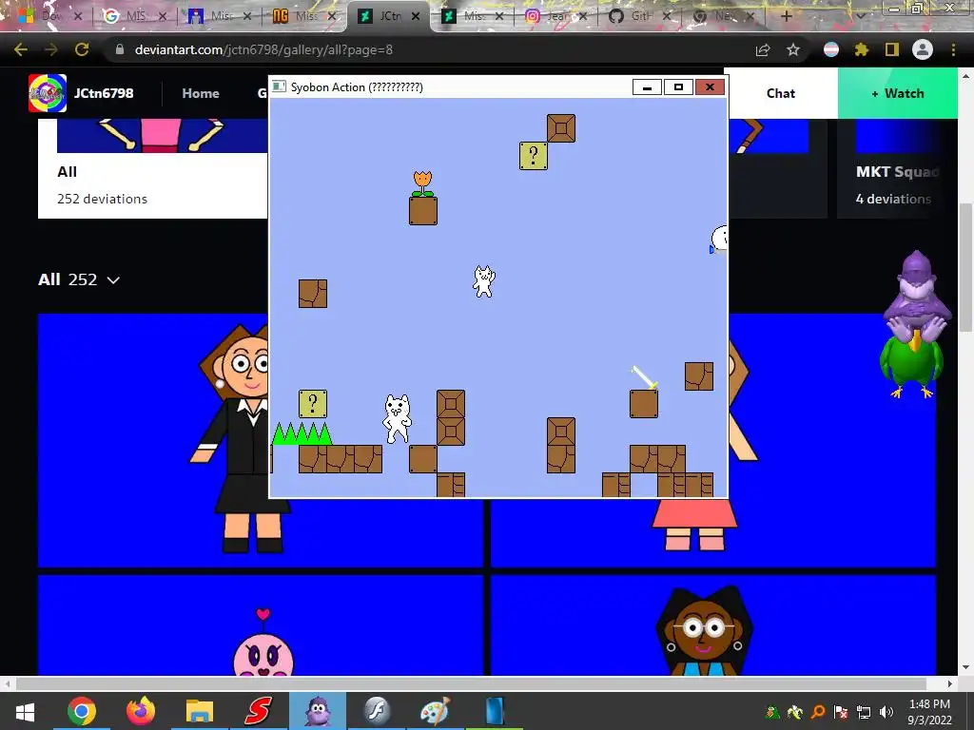
Task: Click the lower-left question-mark block
Action: pyautogui.click(x=313, y=404)
